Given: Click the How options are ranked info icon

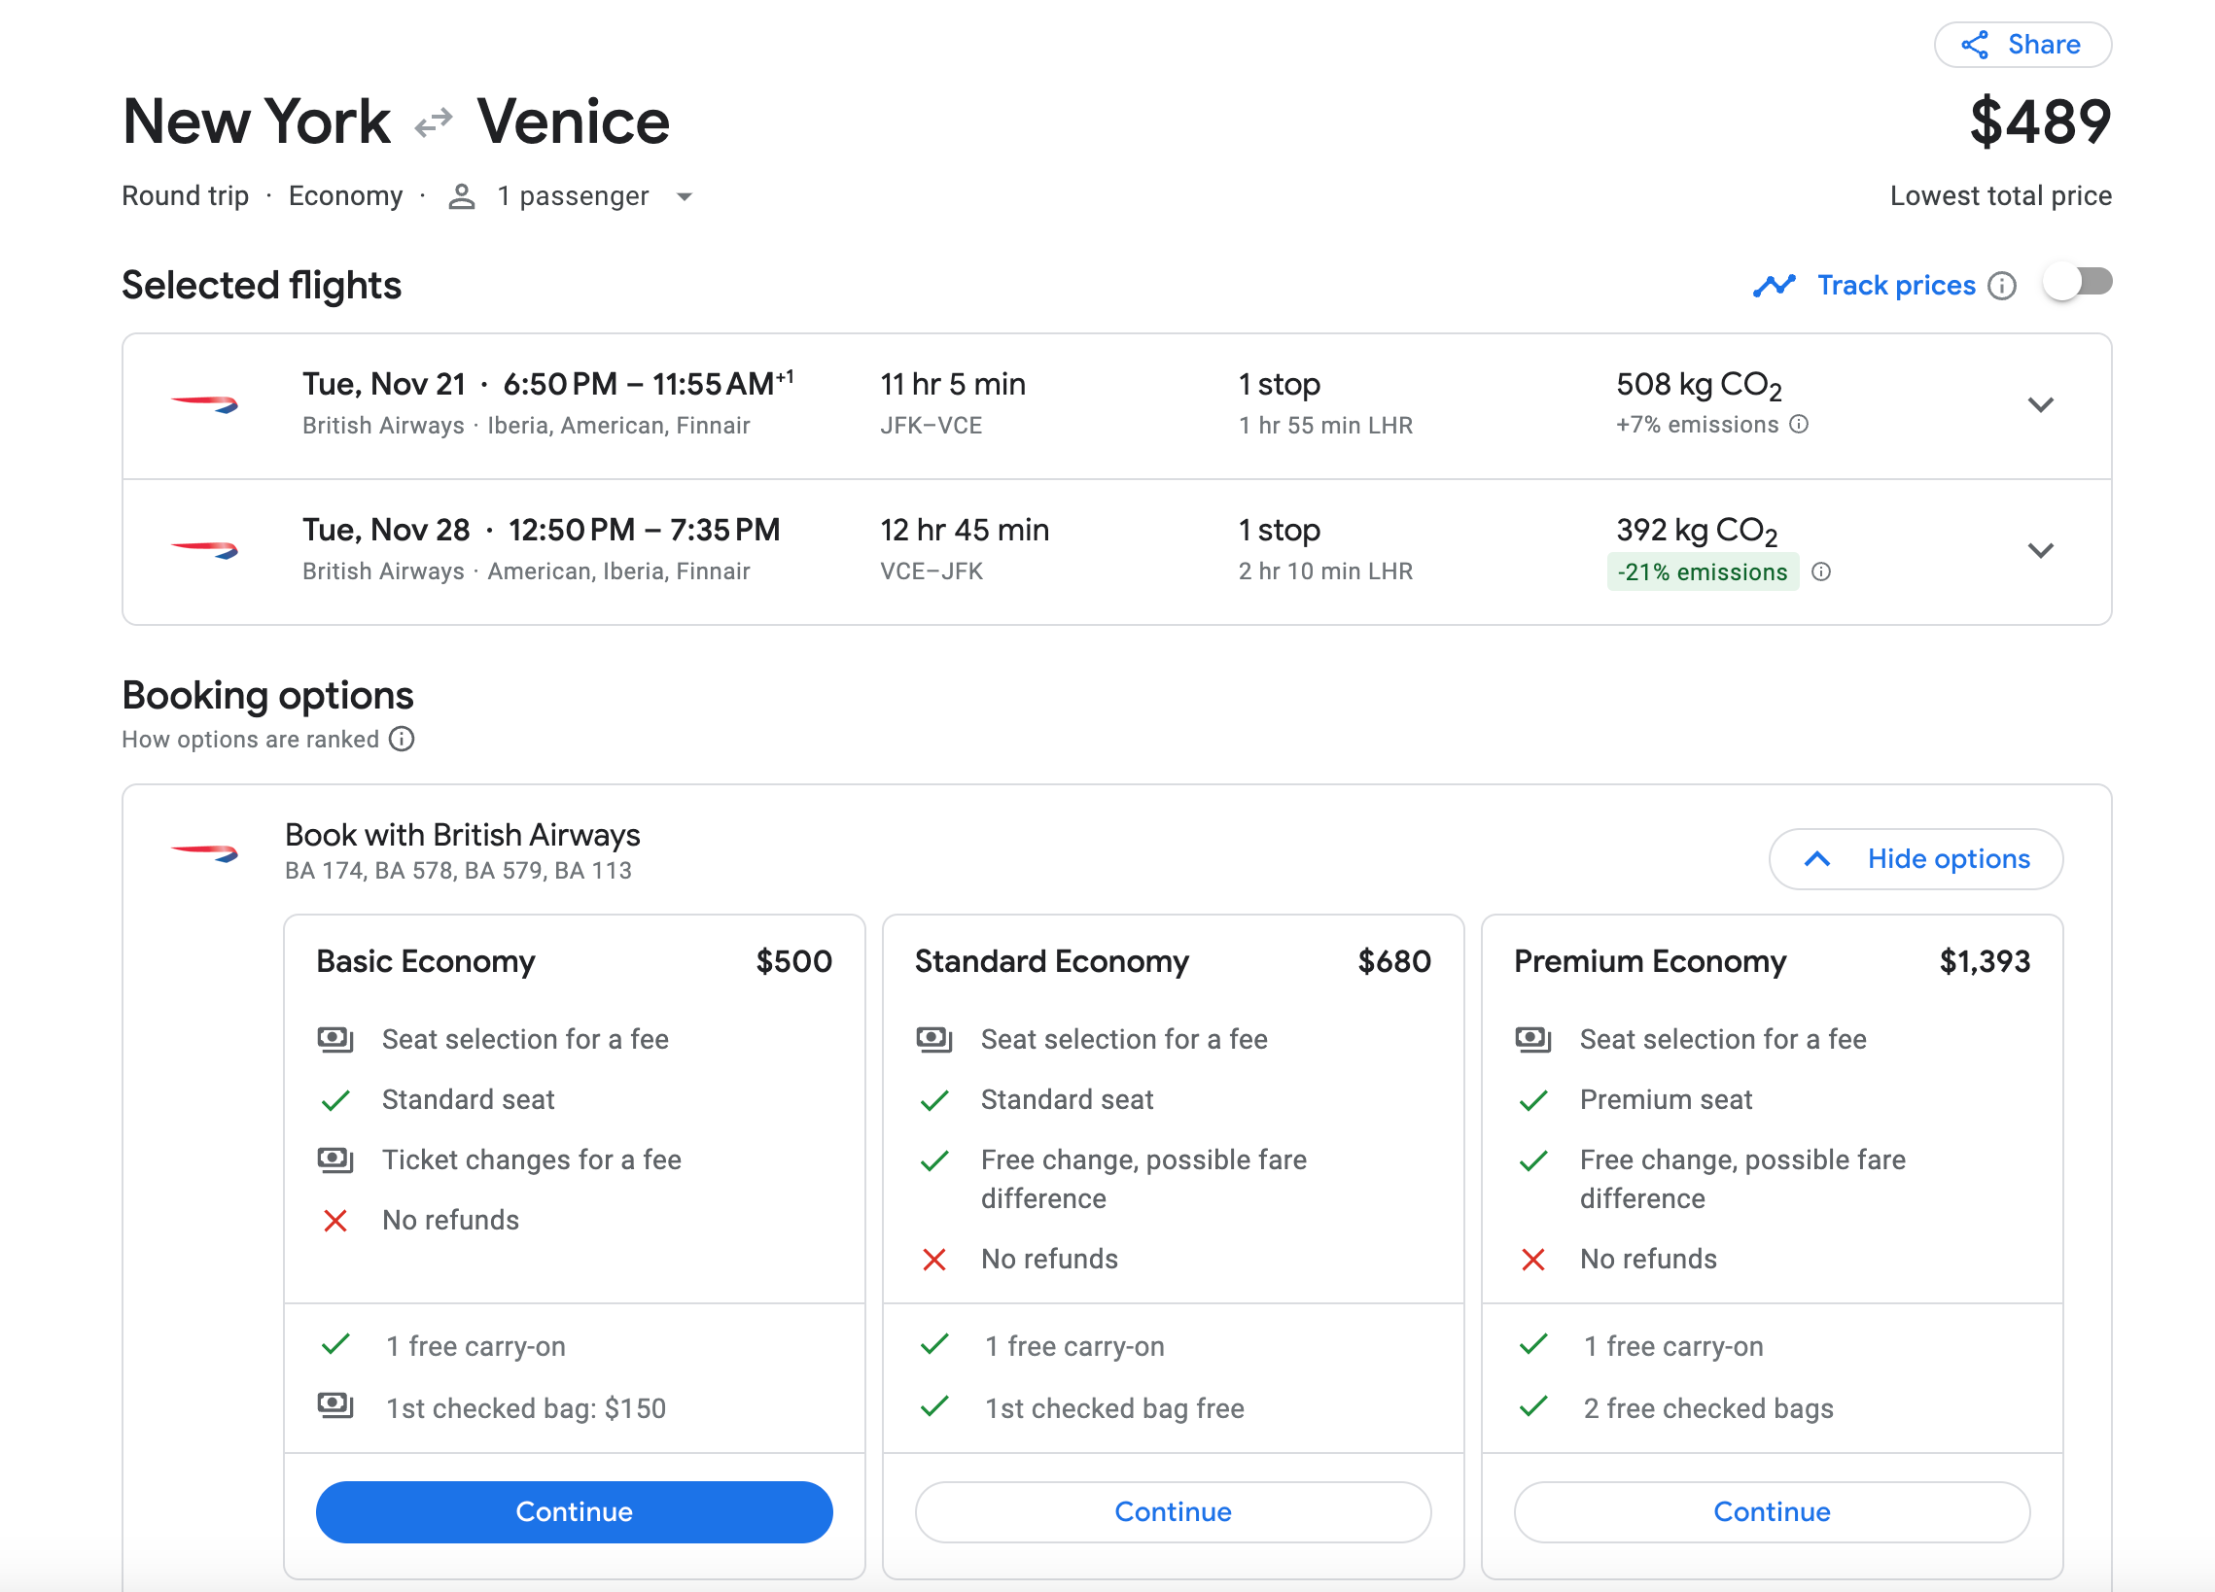Looking at the screenshot, I should (402, 739).
